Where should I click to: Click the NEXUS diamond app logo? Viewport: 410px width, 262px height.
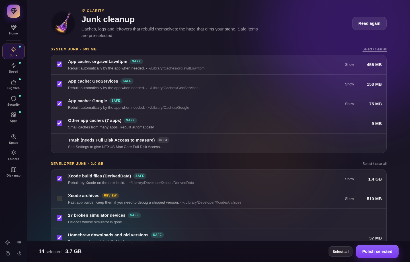14,11
